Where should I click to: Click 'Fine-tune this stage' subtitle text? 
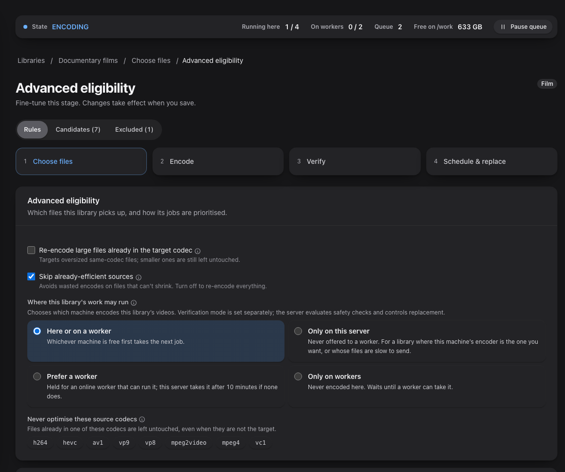105,103
